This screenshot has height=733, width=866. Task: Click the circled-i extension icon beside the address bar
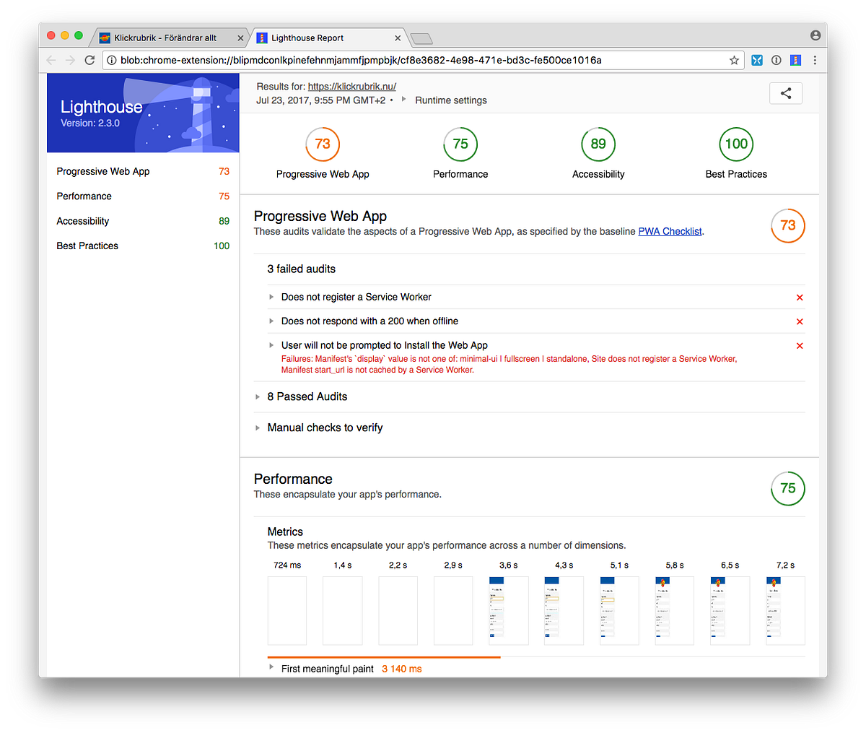click(777, 60)
